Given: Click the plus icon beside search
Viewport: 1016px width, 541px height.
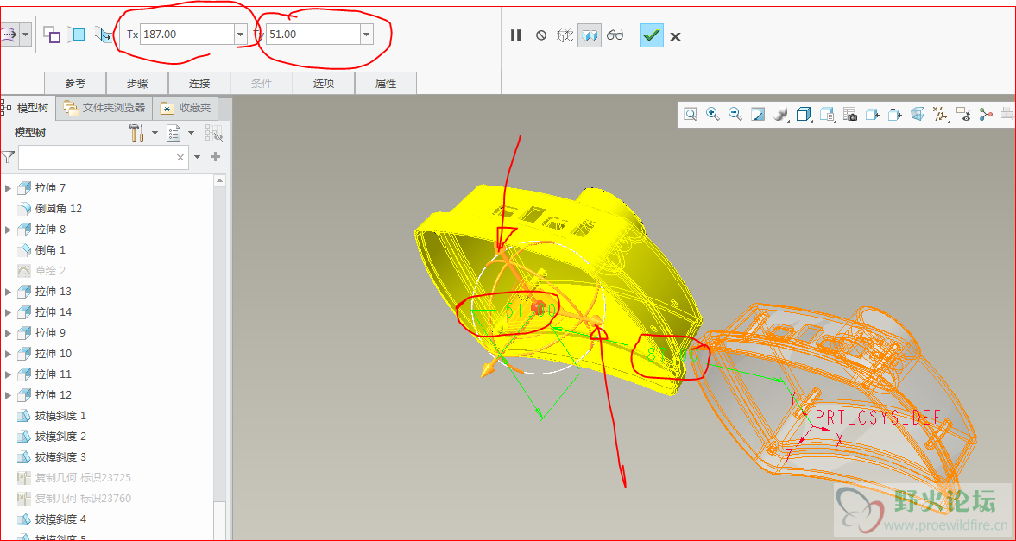Looking at the screenshot, I should pyautogui.click(x=217, y=157).
